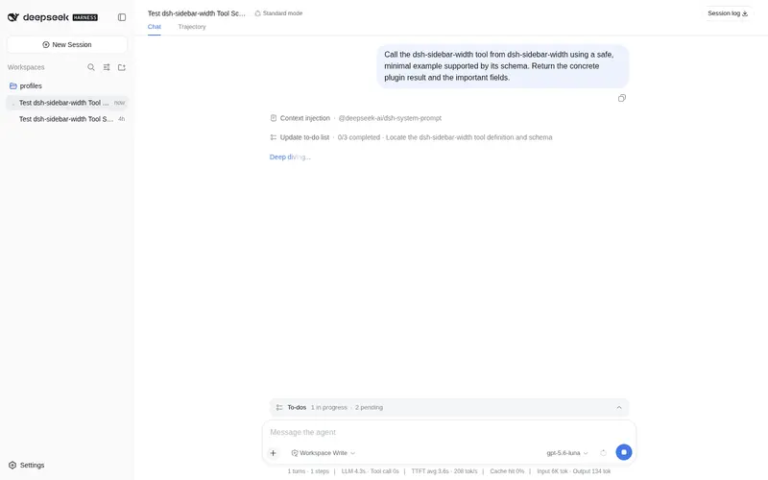This screenshot has height=480, width=768.
Task: Click the Input 6K tok status
Action: coord(574,471)
